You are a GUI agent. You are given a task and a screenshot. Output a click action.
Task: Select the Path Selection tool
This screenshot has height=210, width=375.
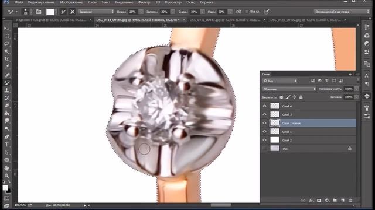pyautogui.click(x=6, y=152)
